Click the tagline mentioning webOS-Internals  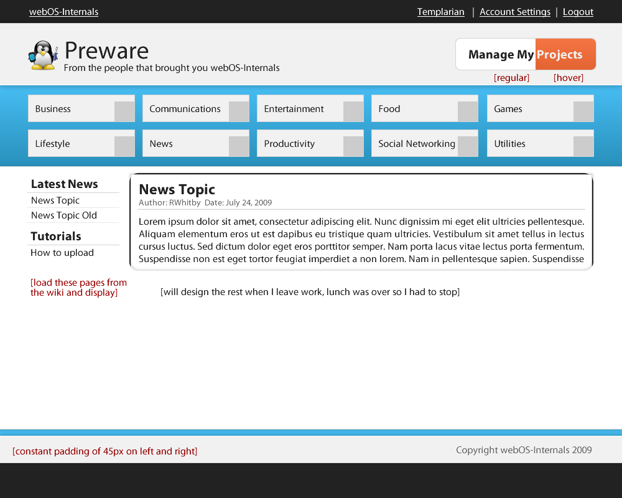coord(172,68)
